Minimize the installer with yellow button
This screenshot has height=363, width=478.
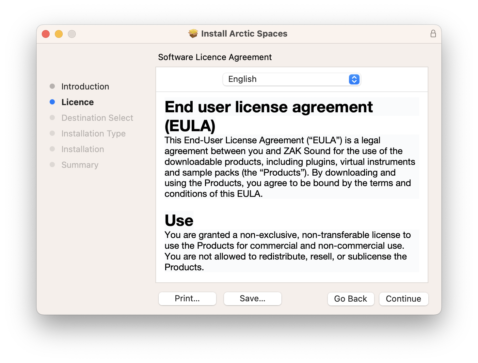pos(59,34)
